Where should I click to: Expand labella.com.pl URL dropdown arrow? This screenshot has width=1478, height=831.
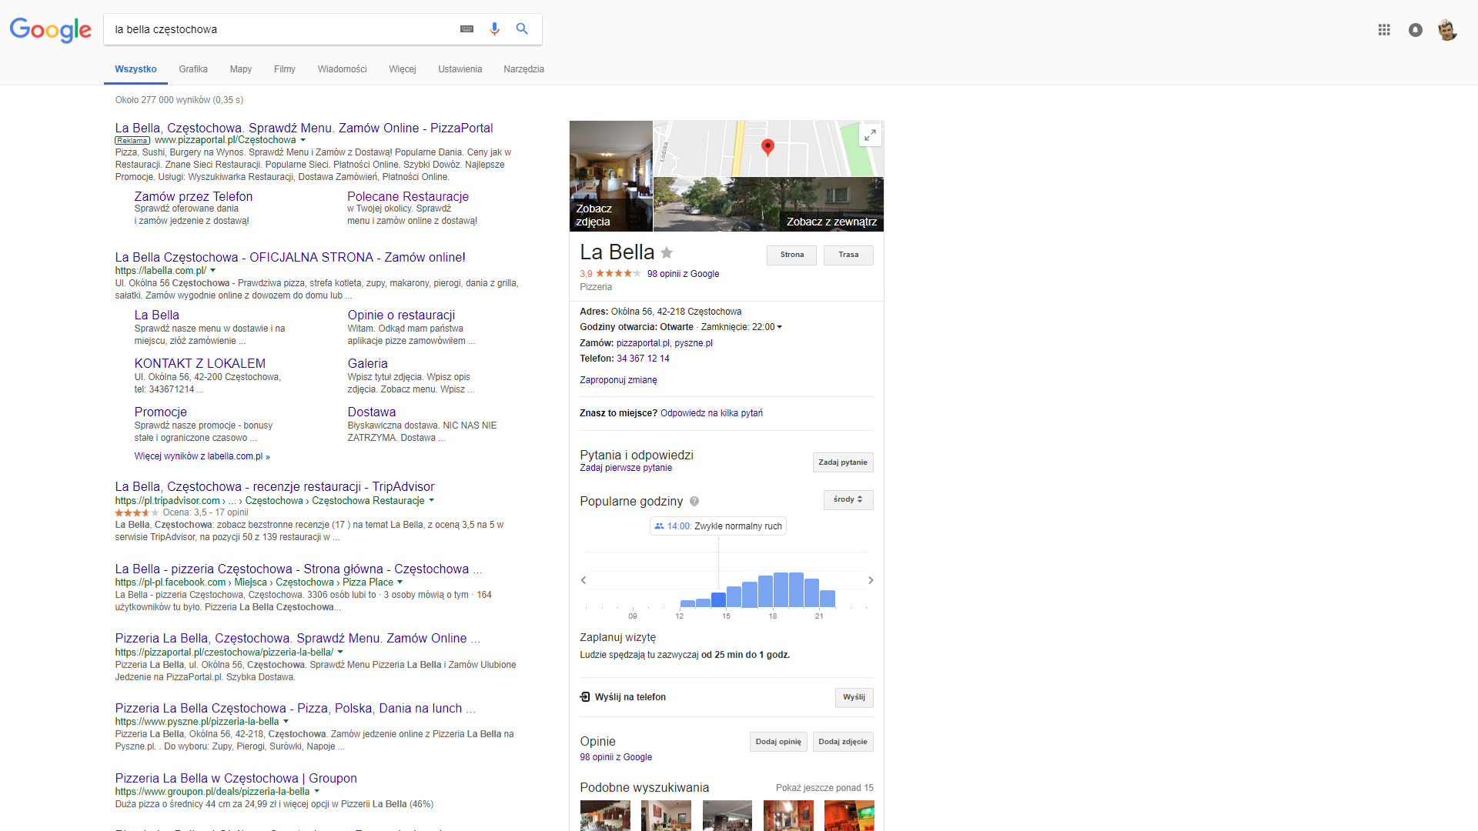[213, 271]
